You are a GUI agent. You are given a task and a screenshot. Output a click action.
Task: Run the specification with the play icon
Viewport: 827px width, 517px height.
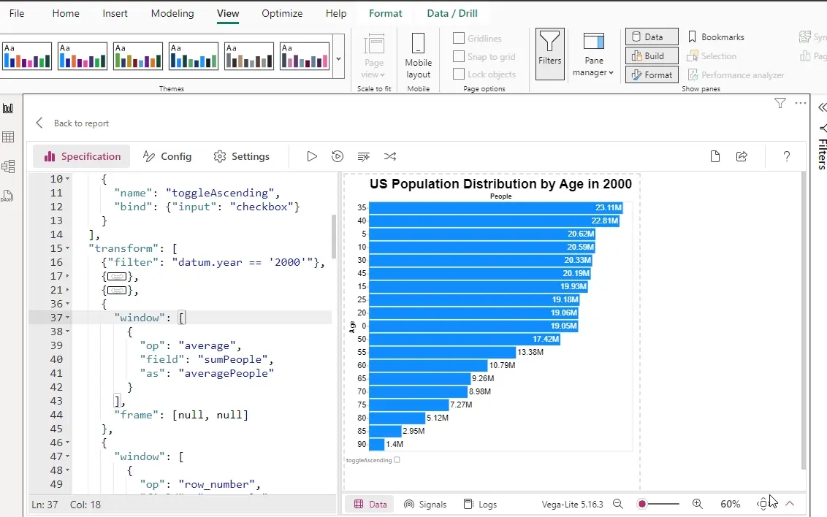(x=312, y=156)
